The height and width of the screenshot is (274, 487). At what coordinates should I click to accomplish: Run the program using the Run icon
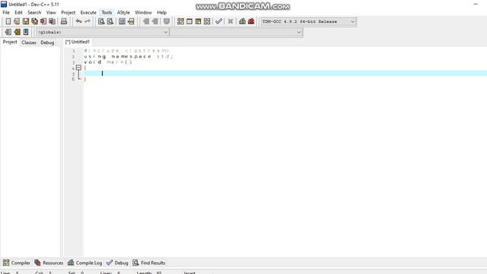coord(189,21)
